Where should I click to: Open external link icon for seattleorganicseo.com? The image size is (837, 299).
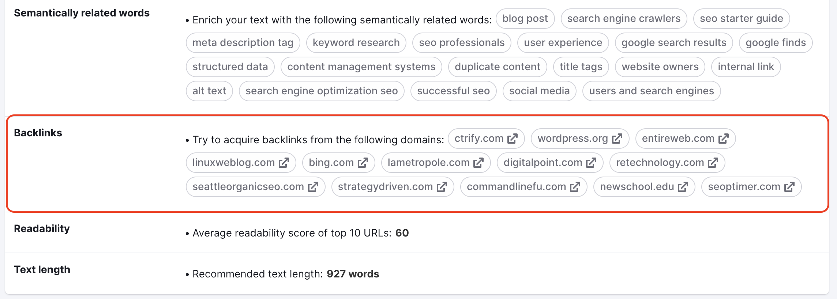313,187
